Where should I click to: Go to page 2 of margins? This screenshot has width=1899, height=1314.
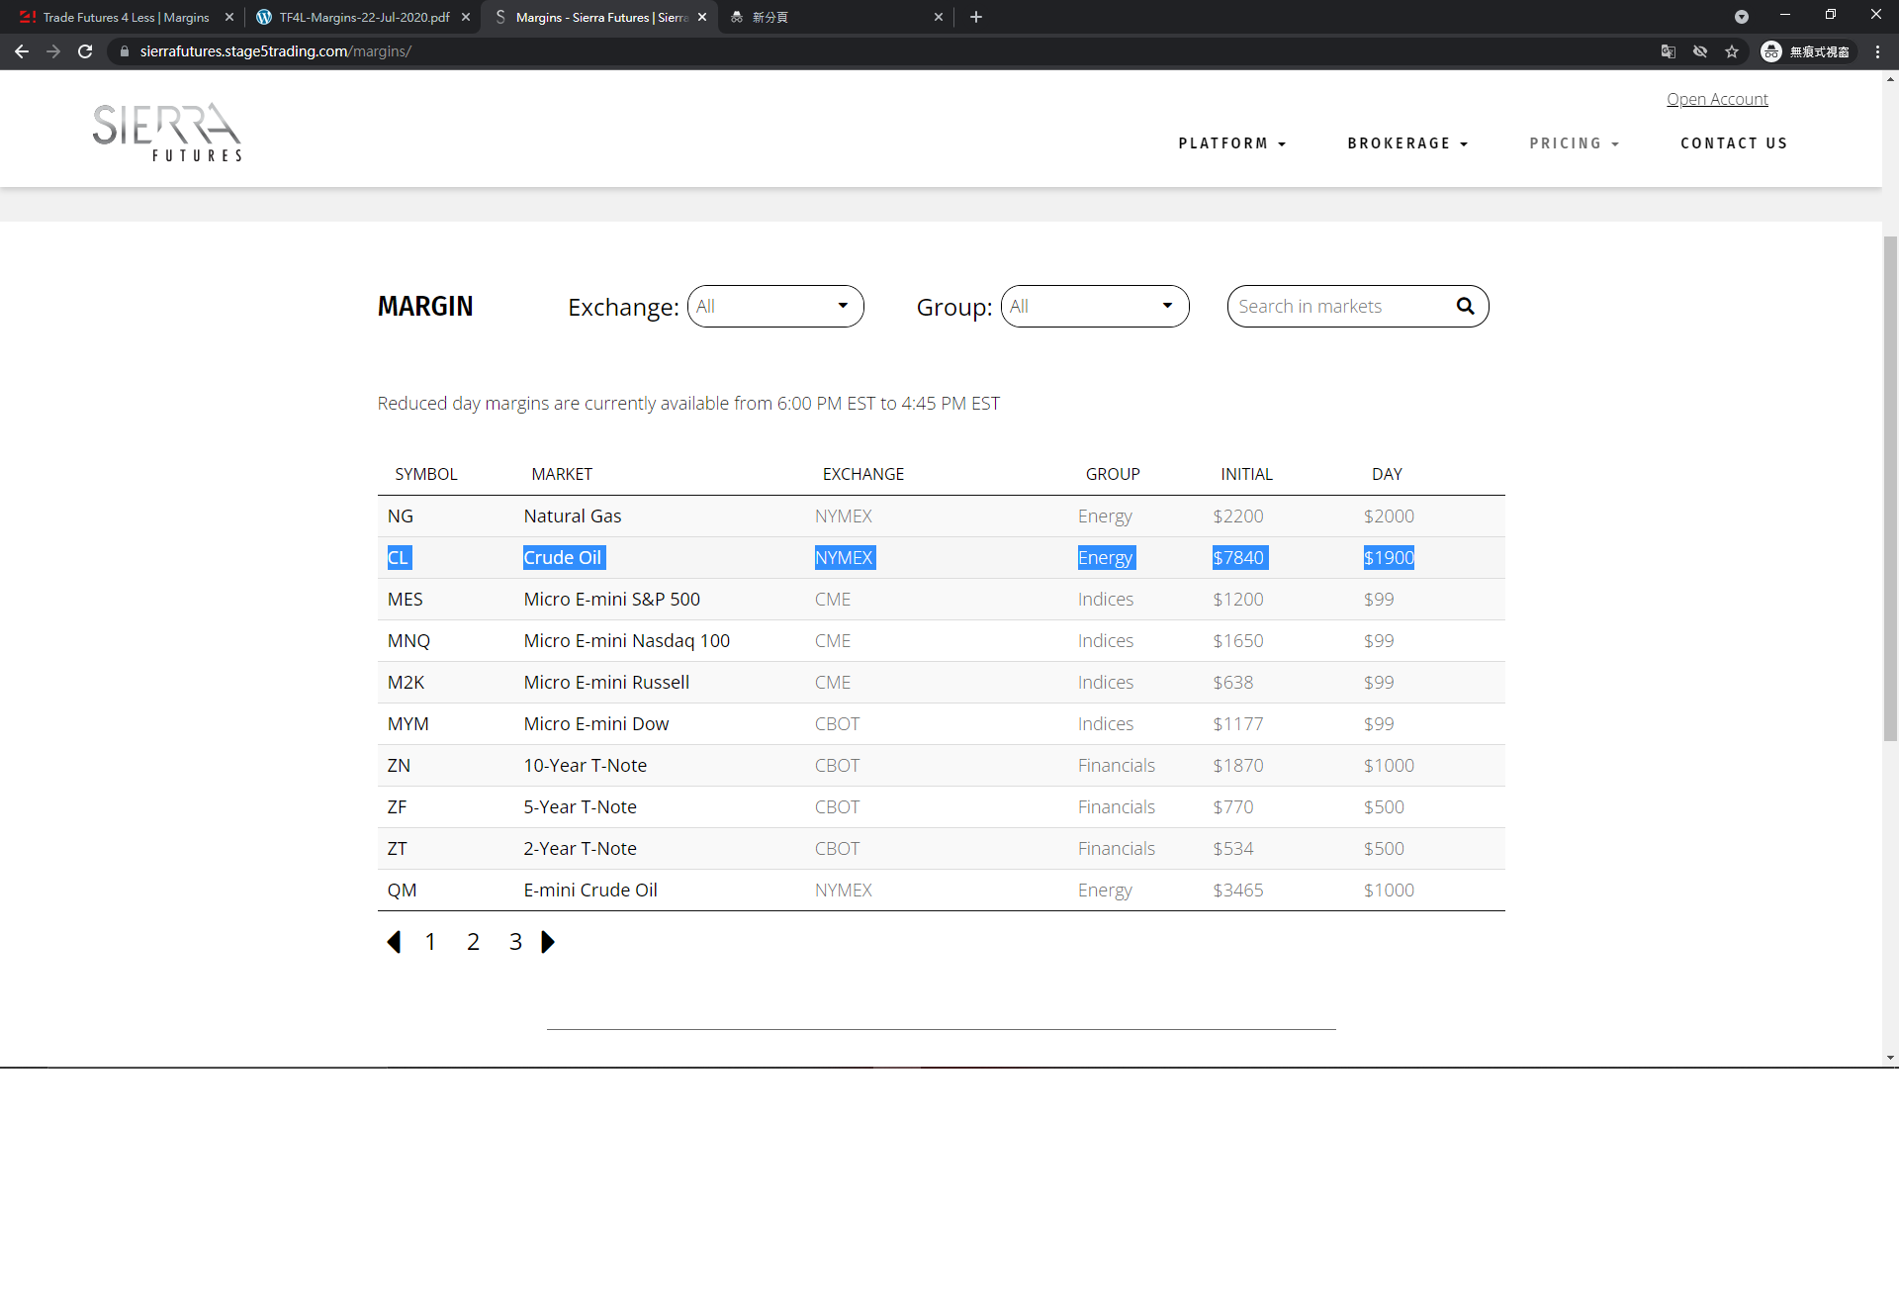click(473, 942)
